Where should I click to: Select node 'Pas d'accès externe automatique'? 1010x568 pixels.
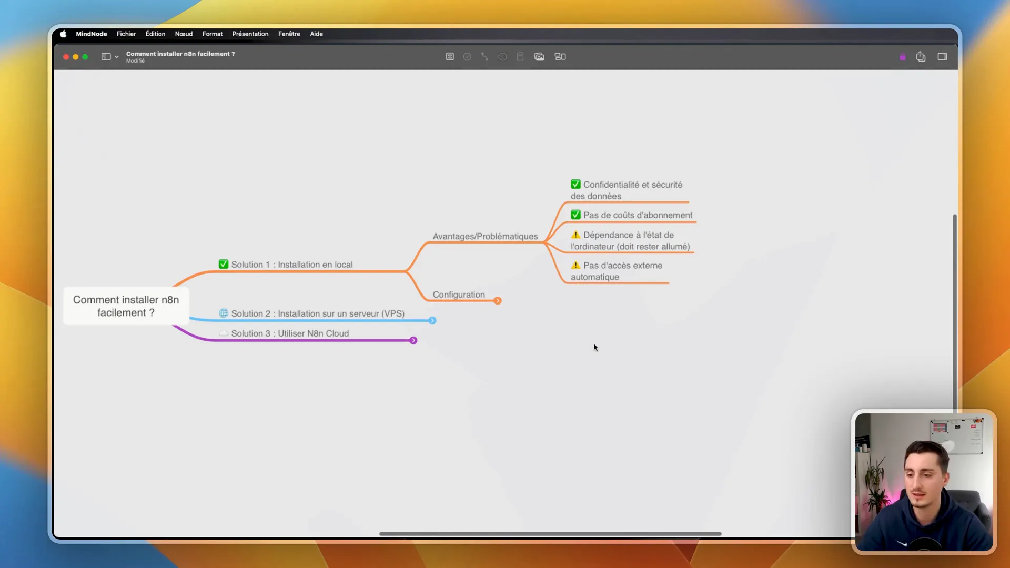click(x=617, y=271)
